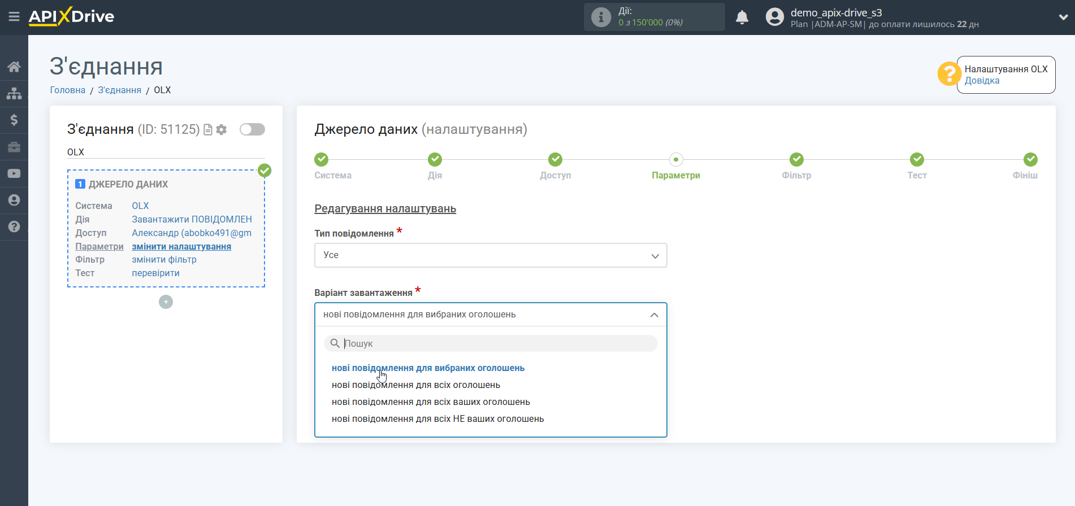Select нові повідомлення для всіх ваших оголошень

pos(431,402)
